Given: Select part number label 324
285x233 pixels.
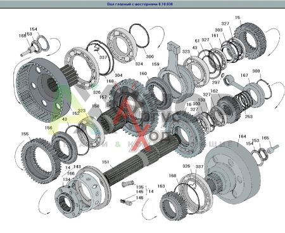Looking at the screenshot, I should [x=139, y=63].
